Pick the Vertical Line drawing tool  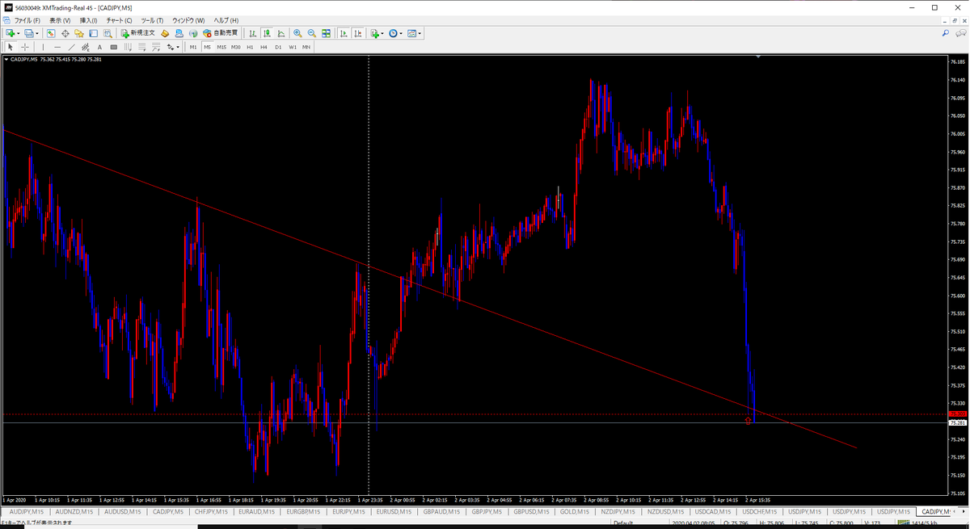(44, 47)
